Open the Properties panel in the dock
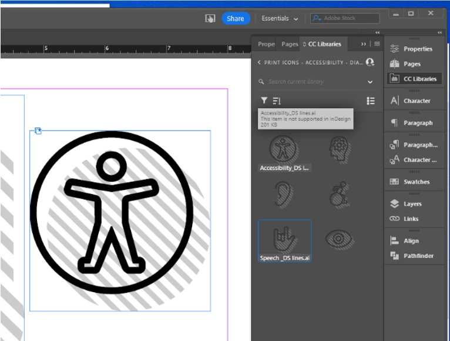The image size is (450, 341). (x=413, y=49)
